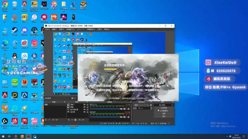
Task: Open Settings button in Controls panel
Action: [164, 114]
